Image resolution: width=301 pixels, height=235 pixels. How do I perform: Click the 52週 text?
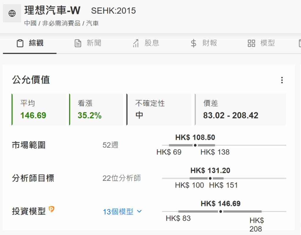coord(111,145)
